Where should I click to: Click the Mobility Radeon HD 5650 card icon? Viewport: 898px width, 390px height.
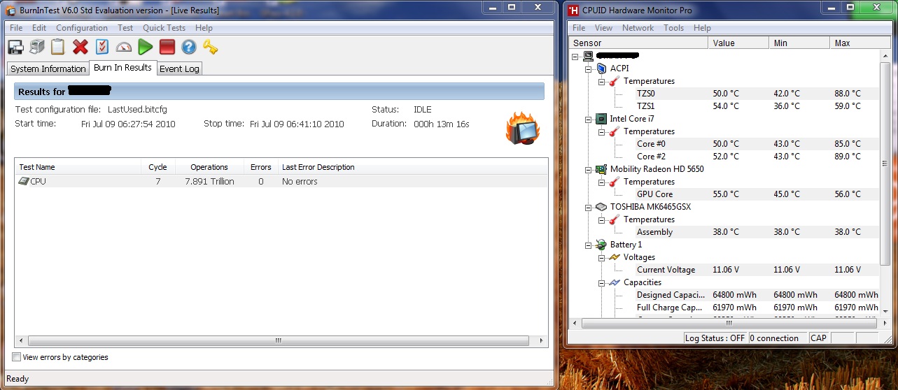[601, 169]
